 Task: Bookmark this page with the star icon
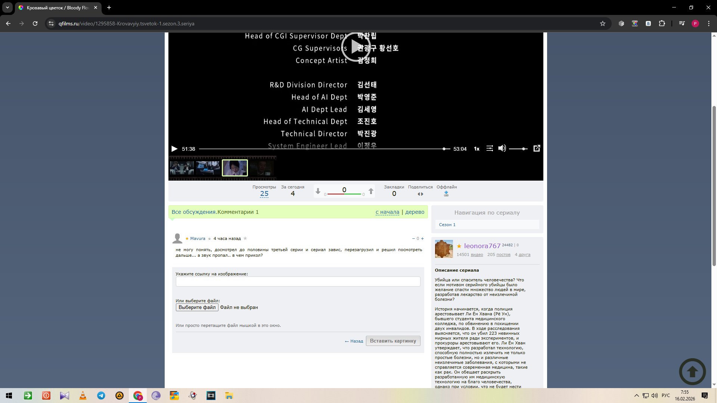tap(602, 24)
